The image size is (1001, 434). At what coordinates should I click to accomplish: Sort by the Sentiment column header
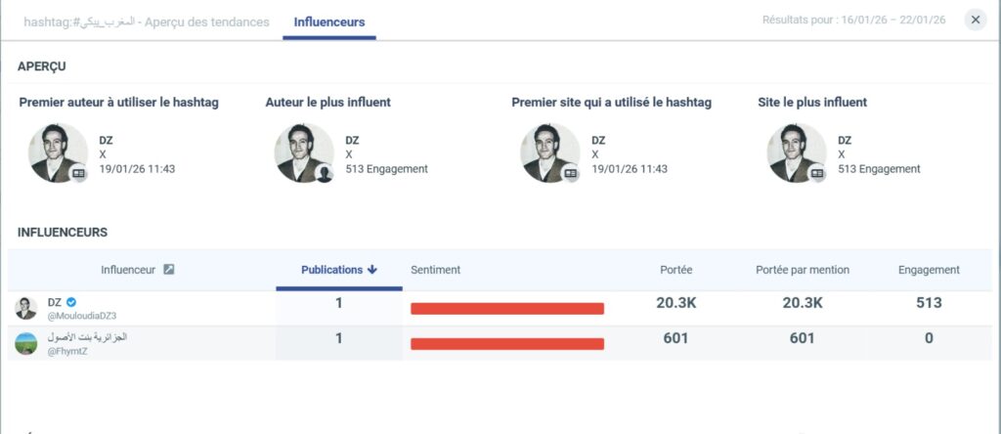click(435, 270)
